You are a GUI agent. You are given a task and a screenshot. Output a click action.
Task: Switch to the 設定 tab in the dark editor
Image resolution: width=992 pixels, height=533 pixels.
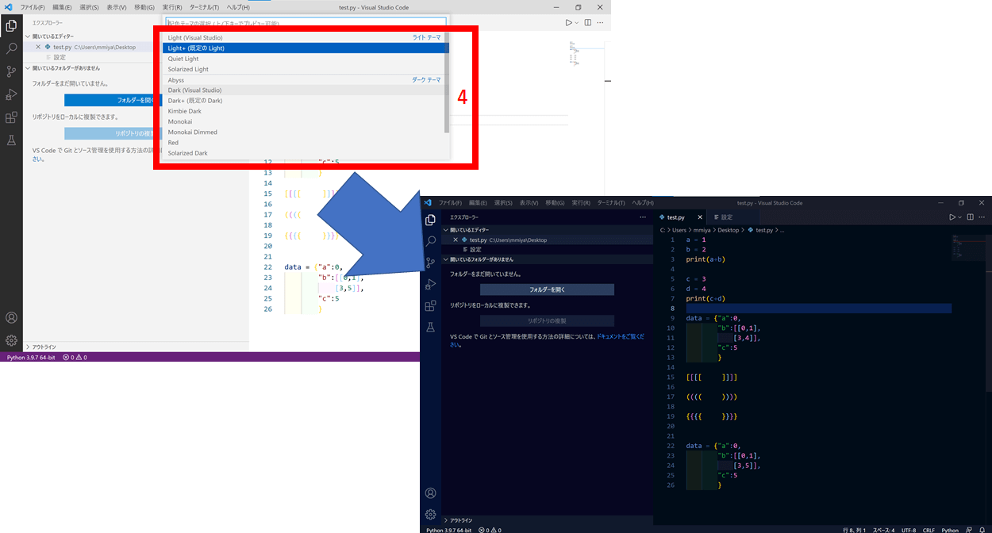coord(723,217)
